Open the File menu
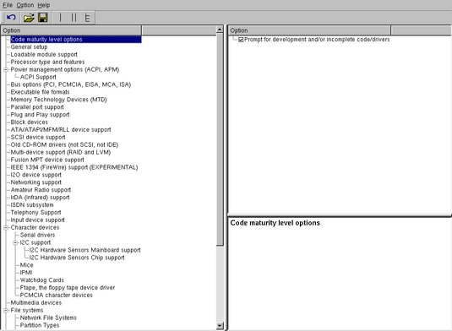This screenshot has width=452, height=331. (8, 5)
